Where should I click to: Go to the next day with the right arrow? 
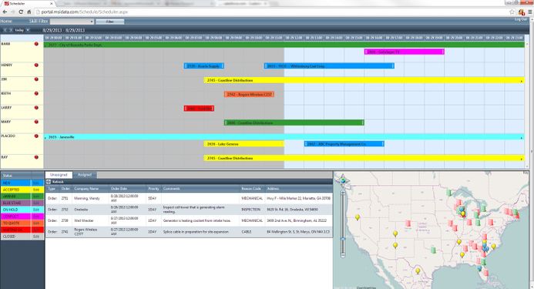tap(11, 30)
